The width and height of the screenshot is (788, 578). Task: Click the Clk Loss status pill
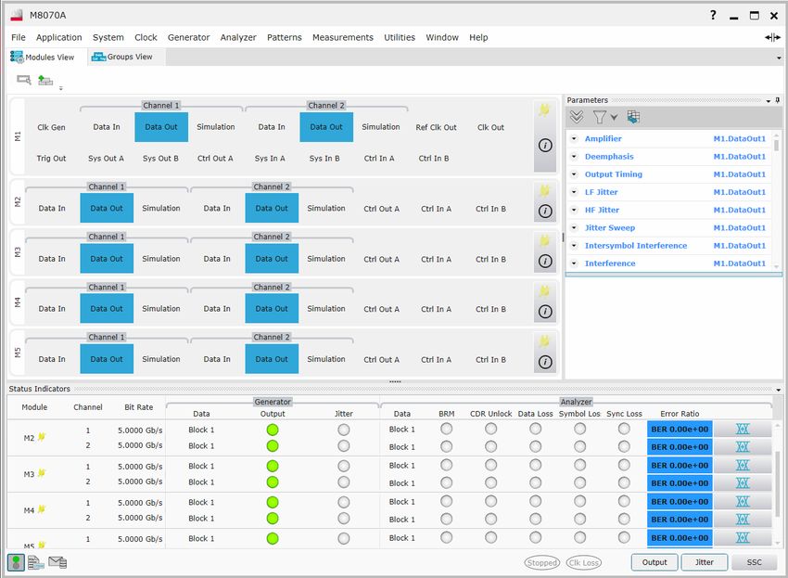coord(583,562)
